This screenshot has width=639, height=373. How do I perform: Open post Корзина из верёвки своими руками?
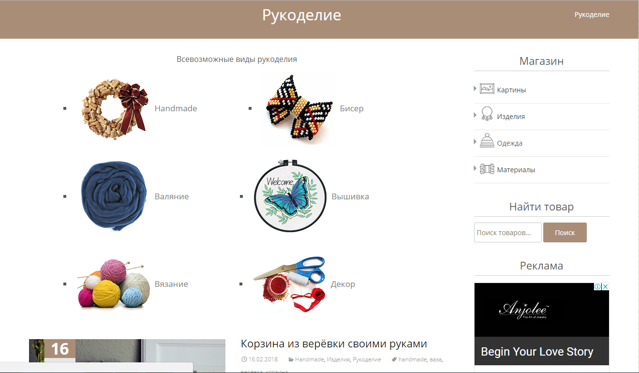tap(334, 343)
